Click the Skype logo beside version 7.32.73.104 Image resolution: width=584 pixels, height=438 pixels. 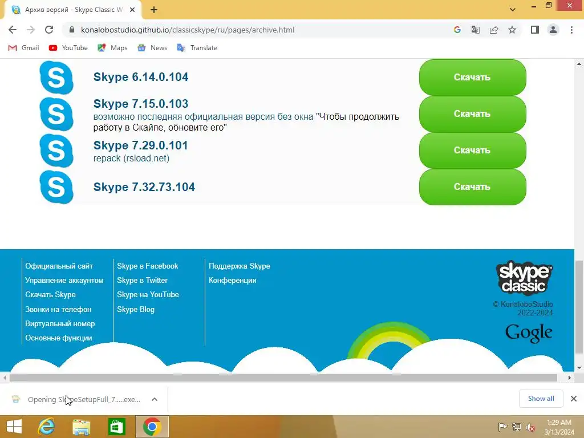(x=56, y=187)
